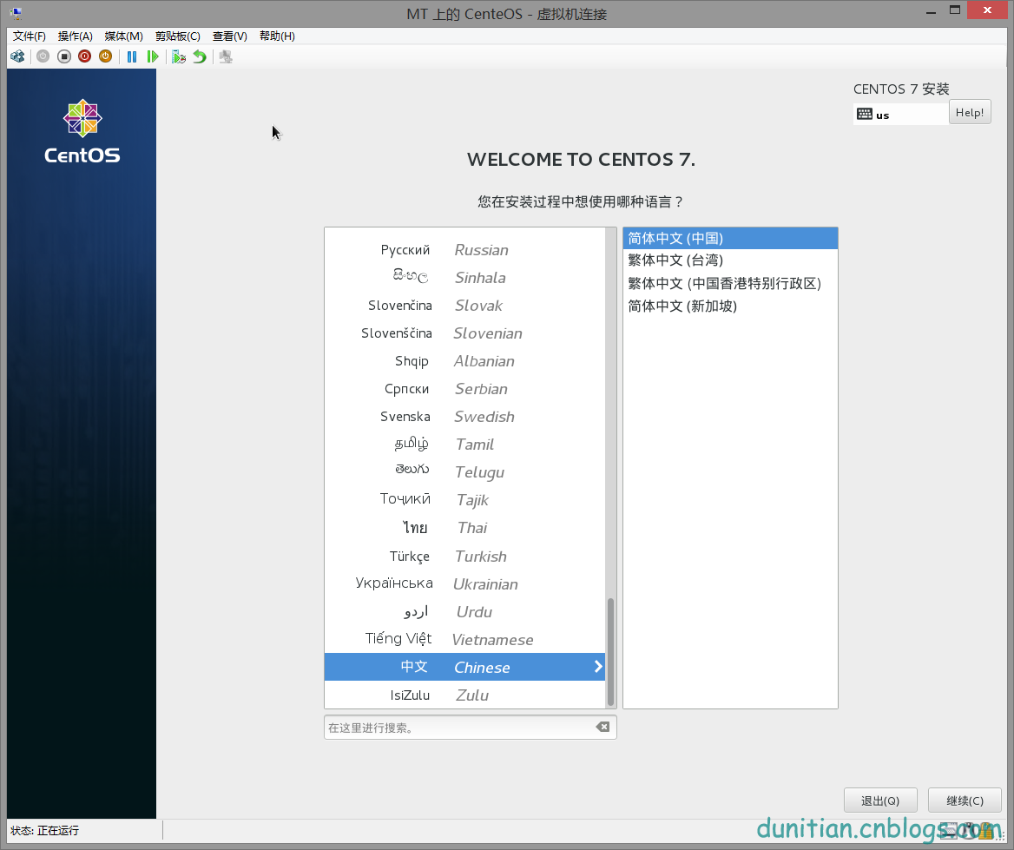The image size is (1014, 850).
Task: Close the virtual machine connection window
Action: (x=987, y=10)
